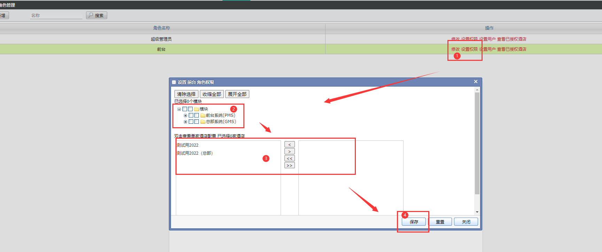Screen dimensions: 602x252
Task: Click the 展开全部 button
Action: 237,94
